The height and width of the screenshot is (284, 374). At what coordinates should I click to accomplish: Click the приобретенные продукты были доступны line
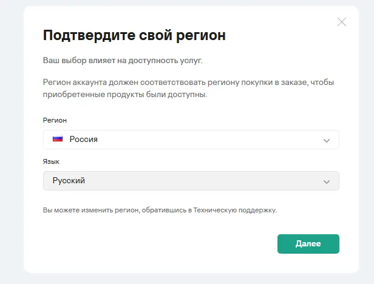[125, 95]
